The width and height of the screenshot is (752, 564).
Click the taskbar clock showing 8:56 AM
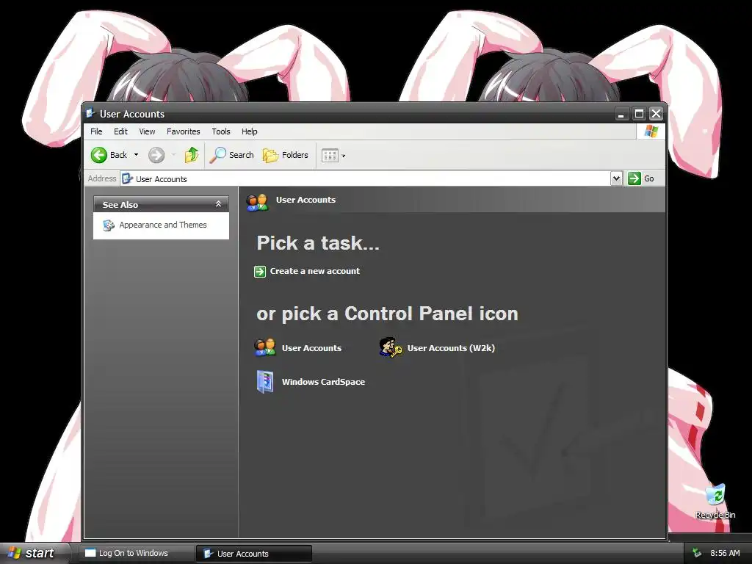725,553
